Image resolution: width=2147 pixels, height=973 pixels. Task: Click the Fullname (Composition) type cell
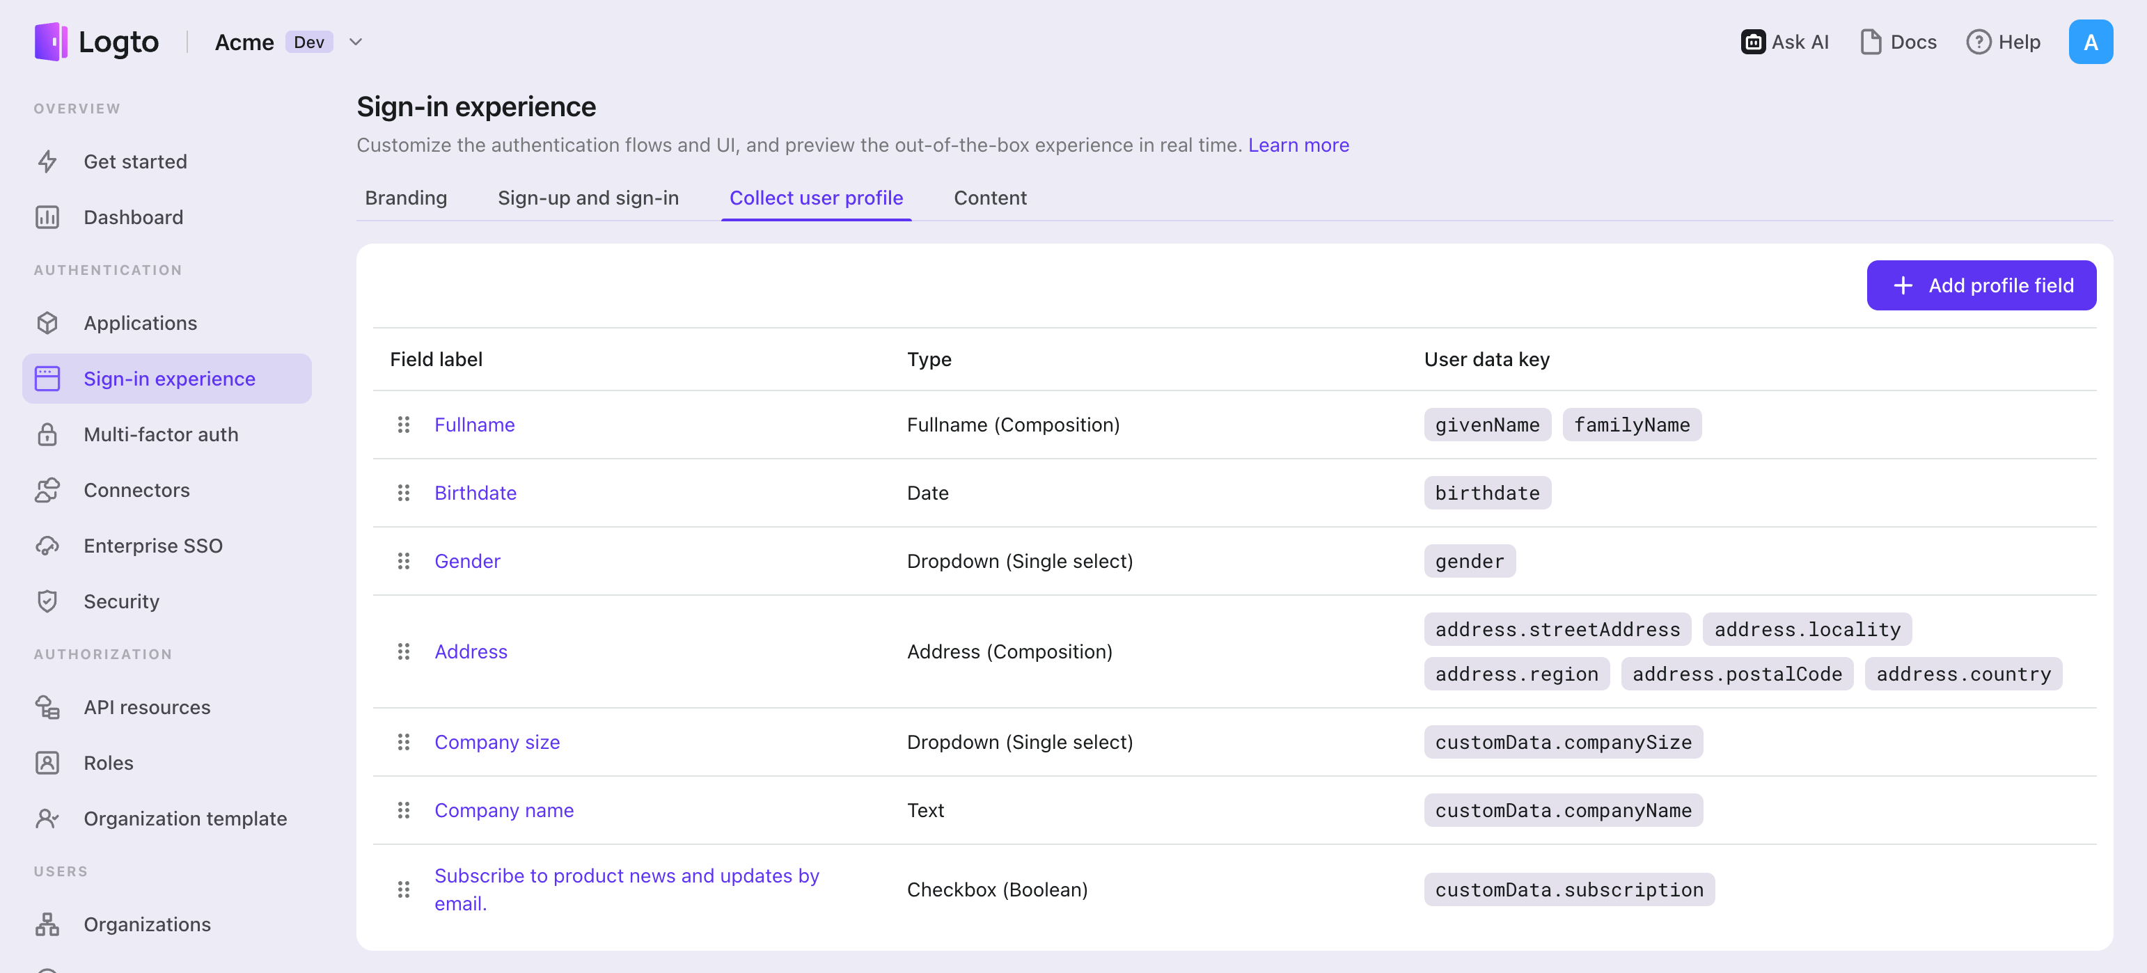1013,425
